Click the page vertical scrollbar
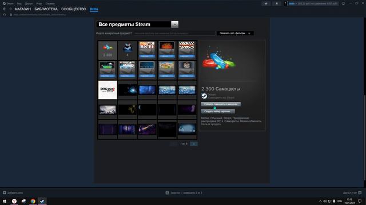The image size is (366, 205). pyautogui.click(x=365, y=137)
